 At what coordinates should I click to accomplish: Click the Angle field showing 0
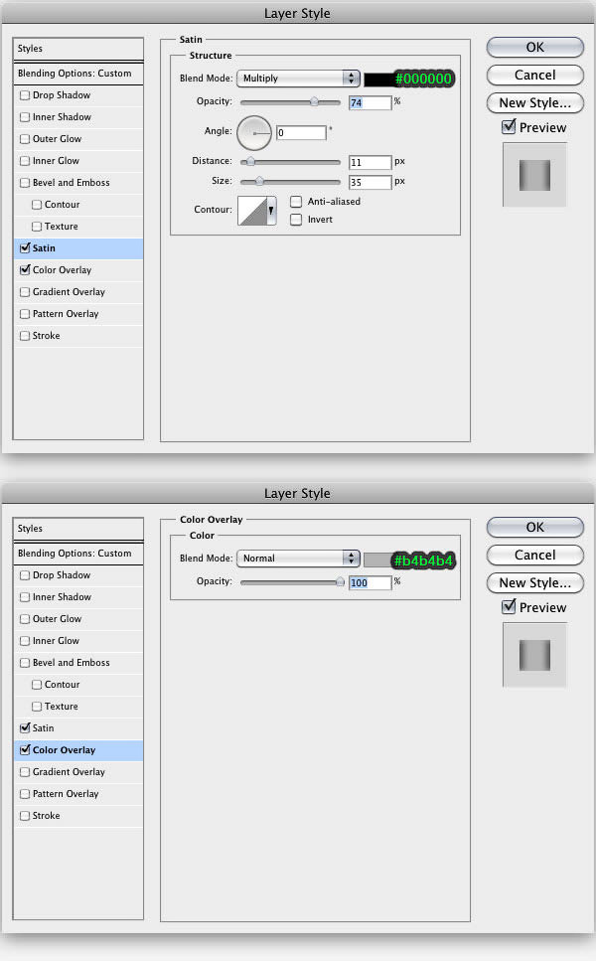click(x=301, y=132)
